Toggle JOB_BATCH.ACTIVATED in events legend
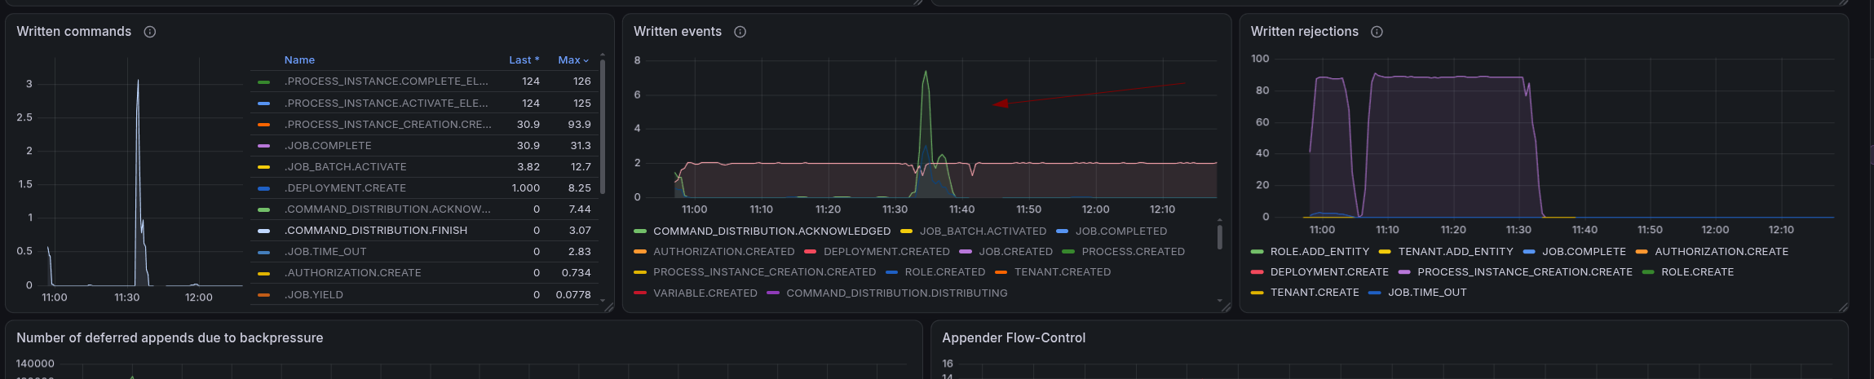 (x=983, y=231)
